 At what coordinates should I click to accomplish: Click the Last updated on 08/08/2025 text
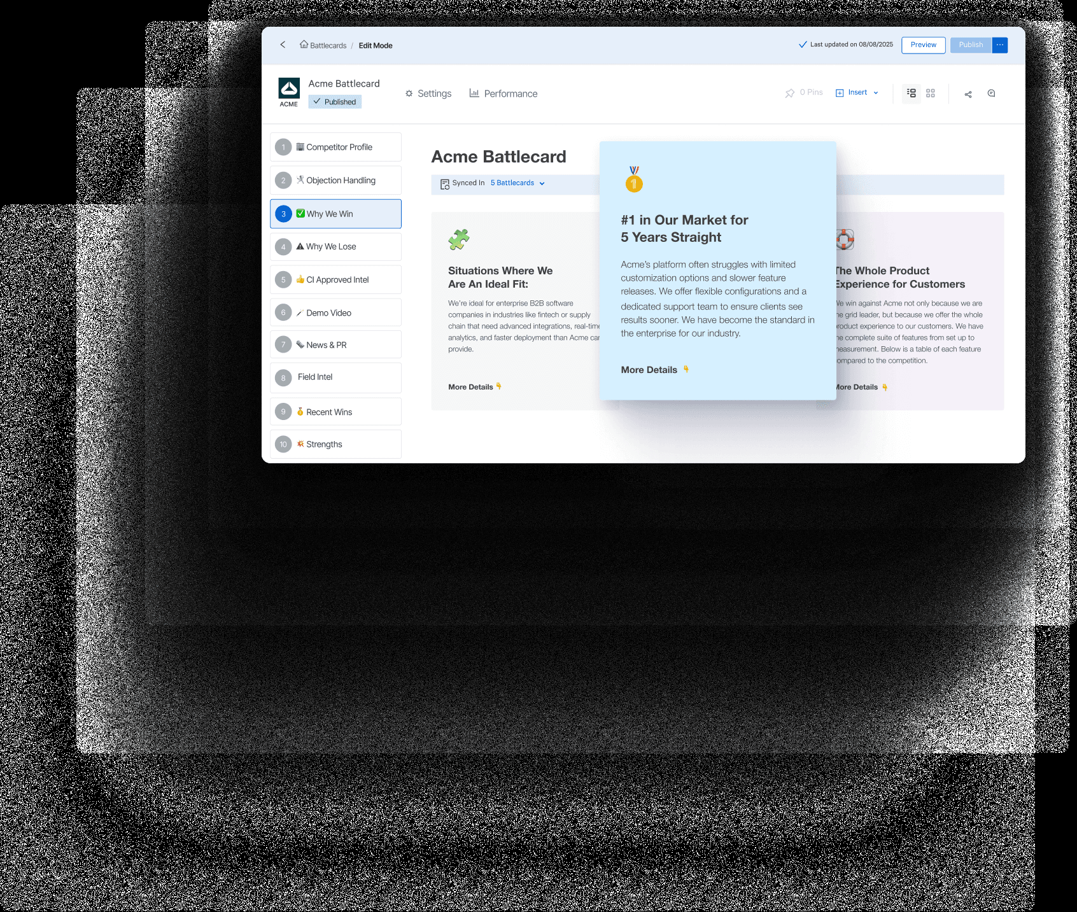coord(851,45)
